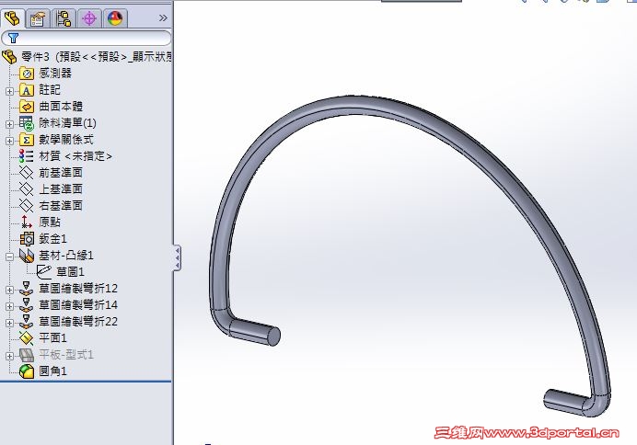The height and width of the screenshot is (445, 637).
Task: Select the 零件3 part name text
Action: pyautogui.click(x=35, y=56)
